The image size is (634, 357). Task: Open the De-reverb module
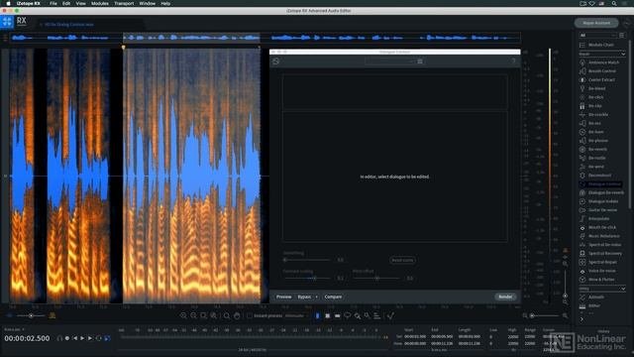593,150
